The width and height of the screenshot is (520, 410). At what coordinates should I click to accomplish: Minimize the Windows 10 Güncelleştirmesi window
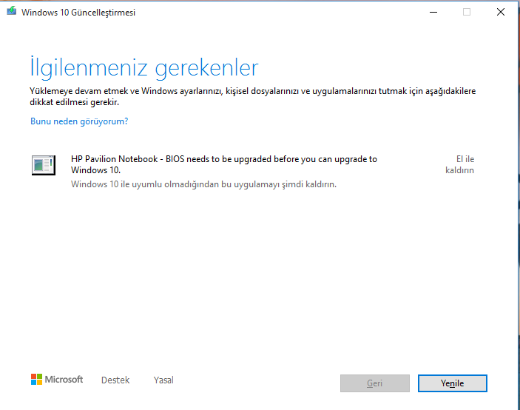point(433,13)
